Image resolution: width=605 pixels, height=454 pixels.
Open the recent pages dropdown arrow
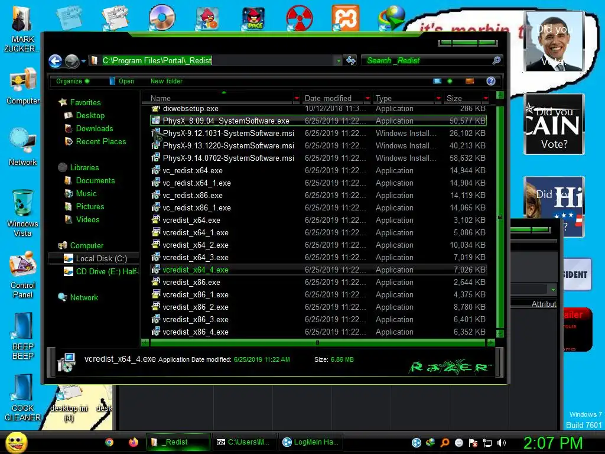point(83,61)
